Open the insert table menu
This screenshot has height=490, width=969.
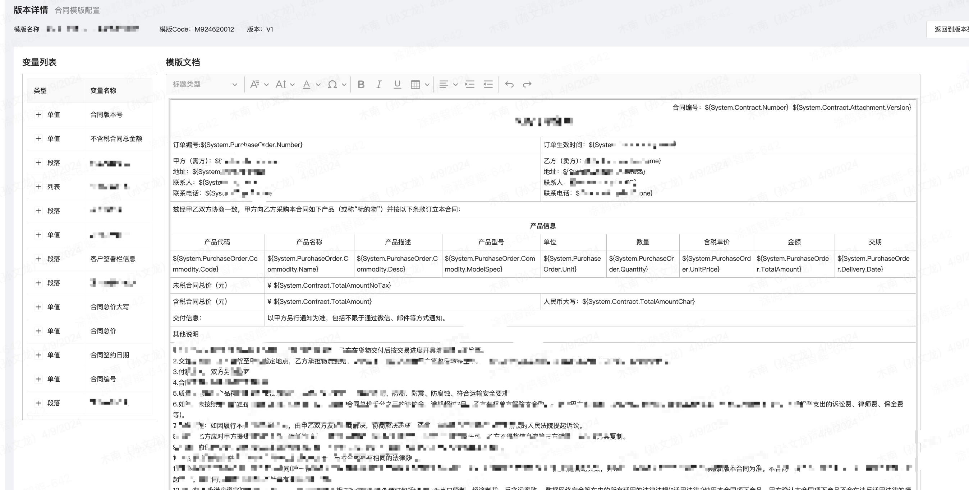420,84
